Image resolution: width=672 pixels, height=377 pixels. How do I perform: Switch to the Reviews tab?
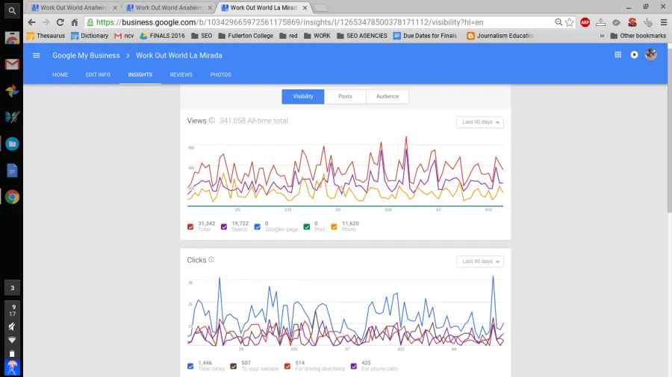click(x=181, y=75)
